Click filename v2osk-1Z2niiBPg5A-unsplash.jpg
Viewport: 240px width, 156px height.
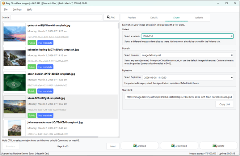pyautogui.click(x=46, y=98)
